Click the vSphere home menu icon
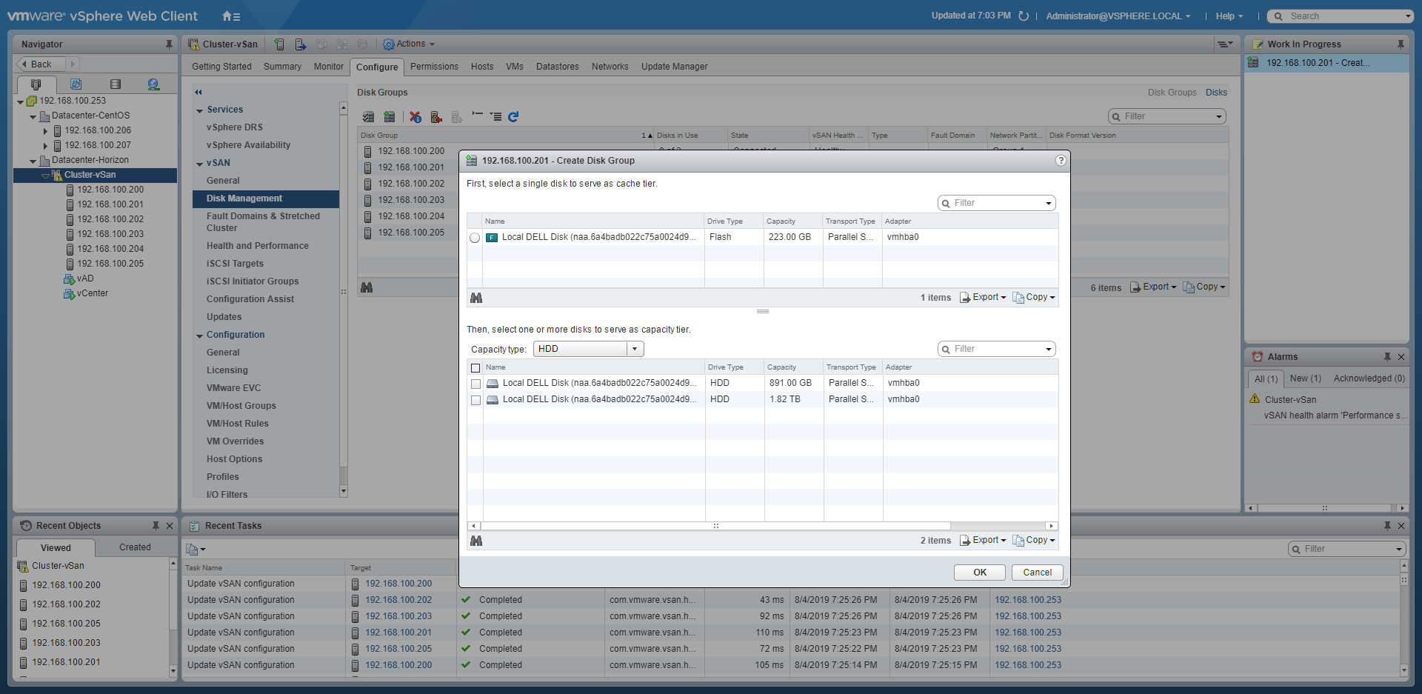 pos(230,16)
